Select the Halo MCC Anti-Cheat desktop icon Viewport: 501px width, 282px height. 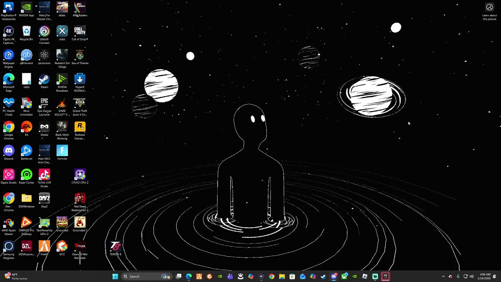pyautogui.click(x=44, y=155)
